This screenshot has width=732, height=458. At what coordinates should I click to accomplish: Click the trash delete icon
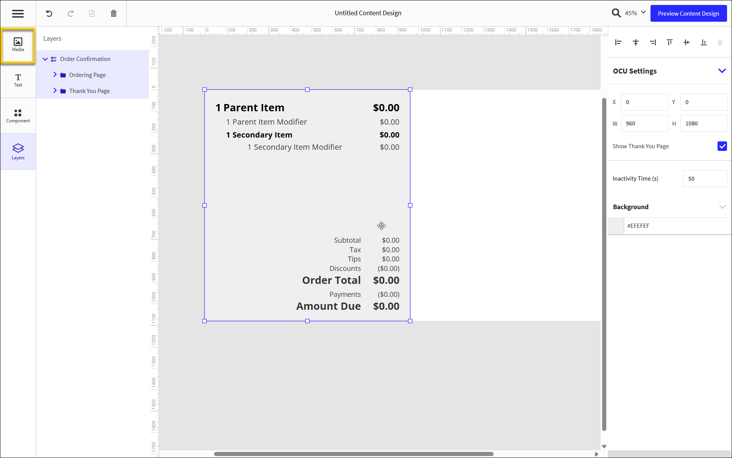[x=113, y=14]
